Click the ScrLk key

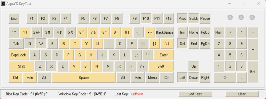(194, 18)
